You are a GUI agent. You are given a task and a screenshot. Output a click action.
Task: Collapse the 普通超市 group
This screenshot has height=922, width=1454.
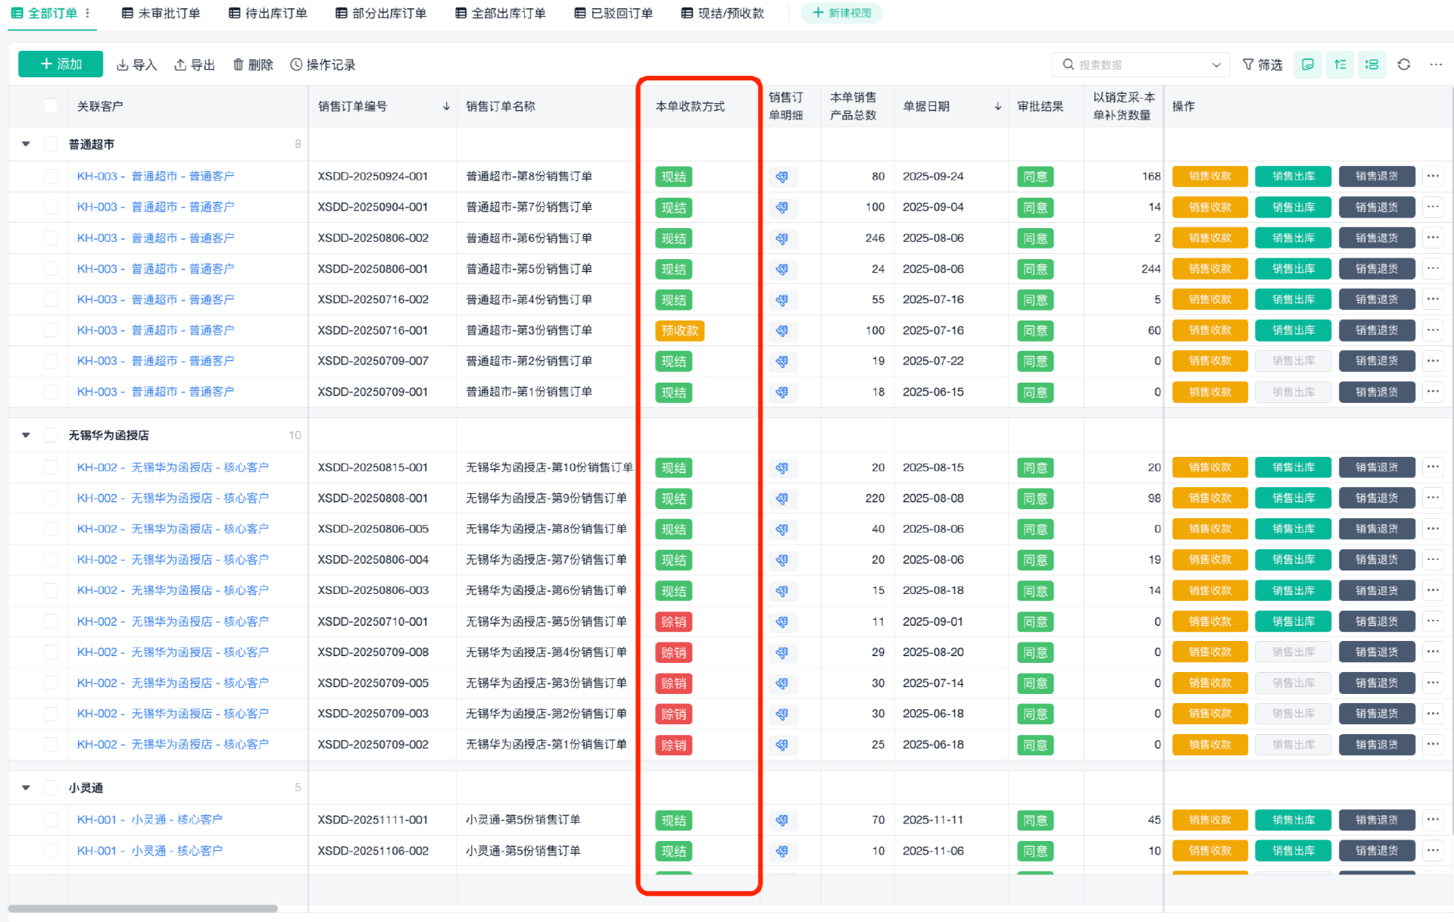26,144
